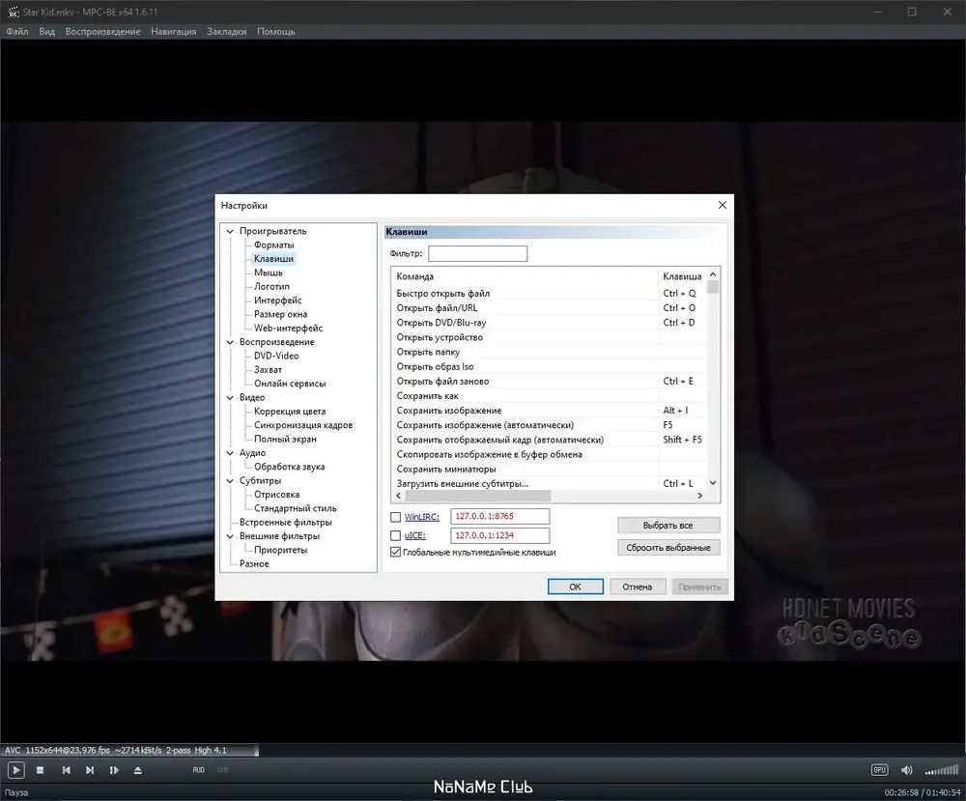Screen dimensions: 966x801
Task: Open the Воспроизведение menu
Action: point(103,32)
